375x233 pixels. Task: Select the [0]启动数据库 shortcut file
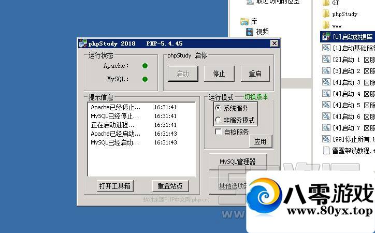coord(348,37)
